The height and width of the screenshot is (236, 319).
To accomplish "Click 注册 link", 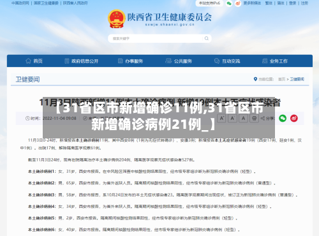I will (304, 3).
